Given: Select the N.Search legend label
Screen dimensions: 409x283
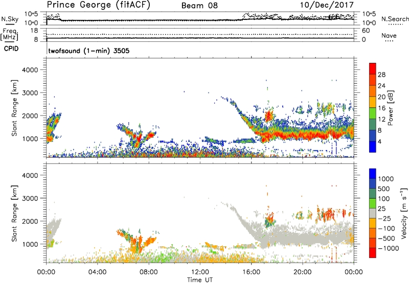Looking at the screenshot, I should [395, 19].
